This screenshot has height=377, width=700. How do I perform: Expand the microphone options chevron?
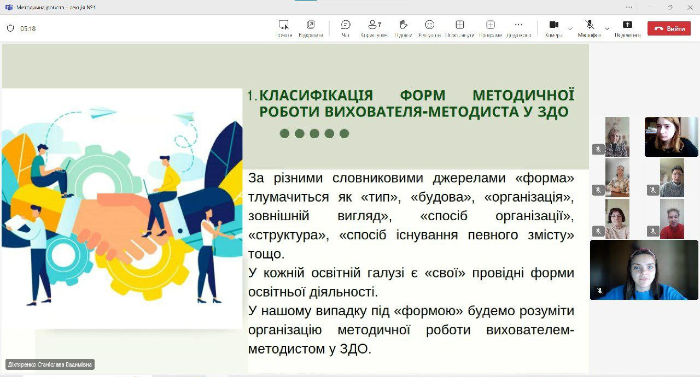(606, 28)
